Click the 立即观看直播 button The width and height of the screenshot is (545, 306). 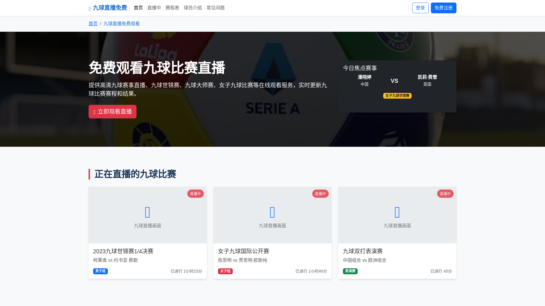112,112
